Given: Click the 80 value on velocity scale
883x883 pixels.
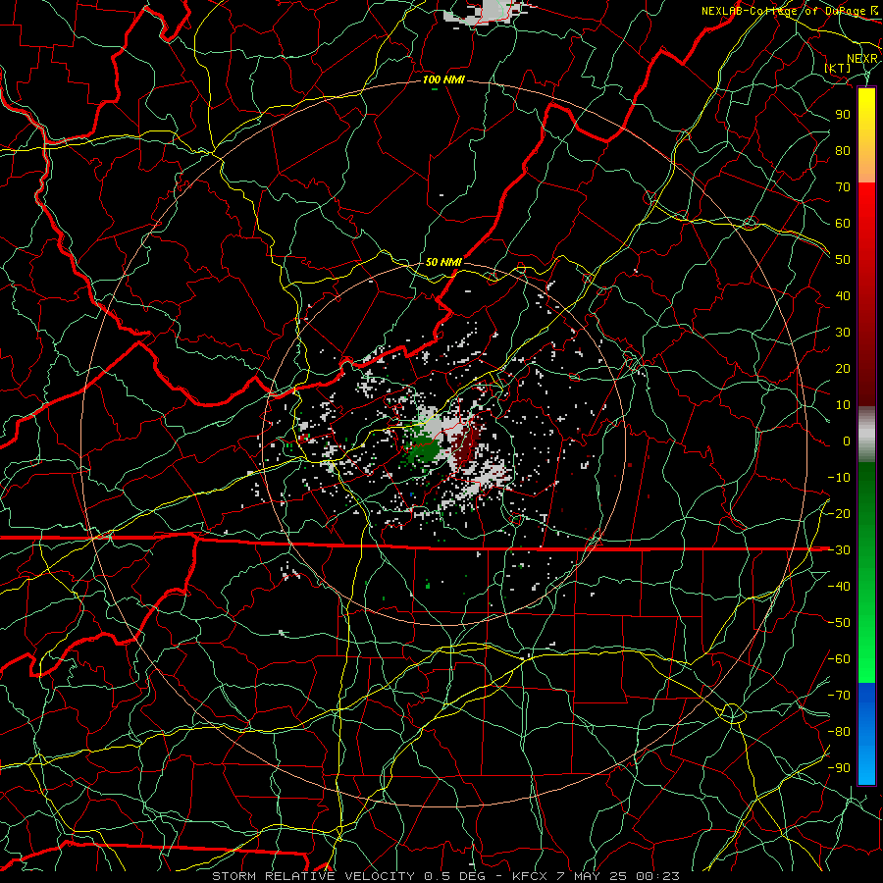Looking at the screenshot, I should pos(843,150).
